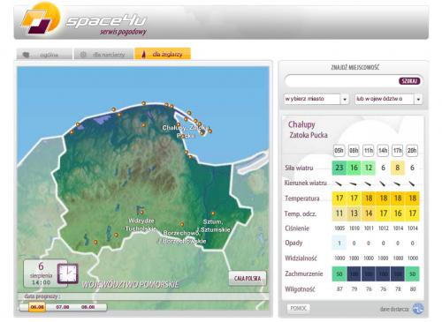The height and width of the screenshot is (322, 442).
Task: Click the wind direction arrow for 17h
Action: [398, 183]
